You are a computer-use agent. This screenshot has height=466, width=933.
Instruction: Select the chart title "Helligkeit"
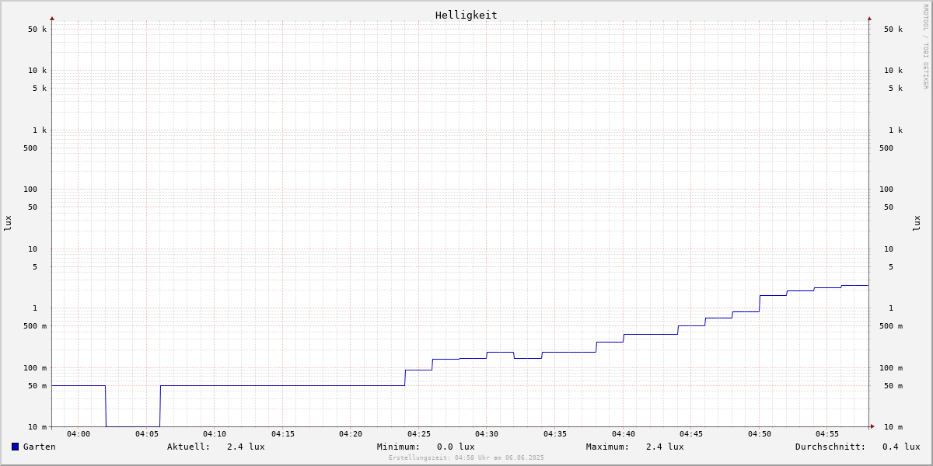tap(466, 15)
